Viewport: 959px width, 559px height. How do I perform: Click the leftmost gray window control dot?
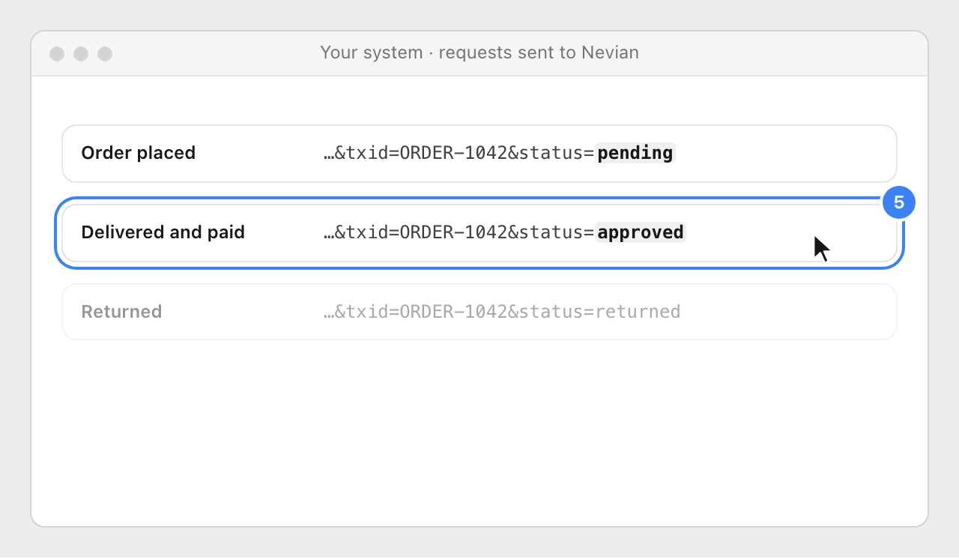(x=57, y=54)
